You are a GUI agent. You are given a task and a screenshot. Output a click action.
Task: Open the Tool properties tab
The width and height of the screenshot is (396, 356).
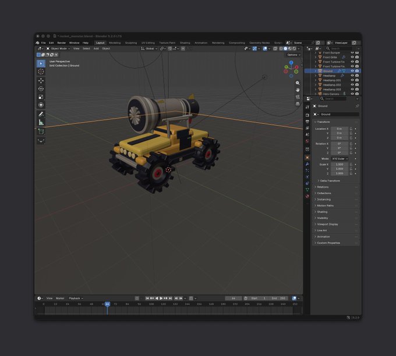[307, 107]
